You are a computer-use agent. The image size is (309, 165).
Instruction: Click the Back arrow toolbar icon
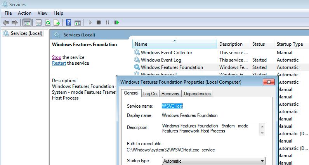pos(6,22)
